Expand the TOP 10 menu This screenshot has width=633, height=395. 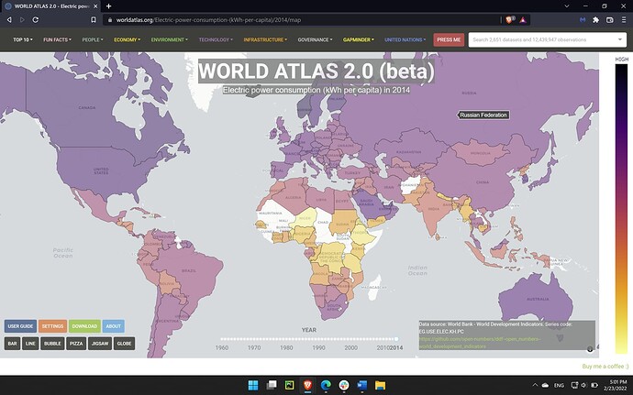[23, 39]
